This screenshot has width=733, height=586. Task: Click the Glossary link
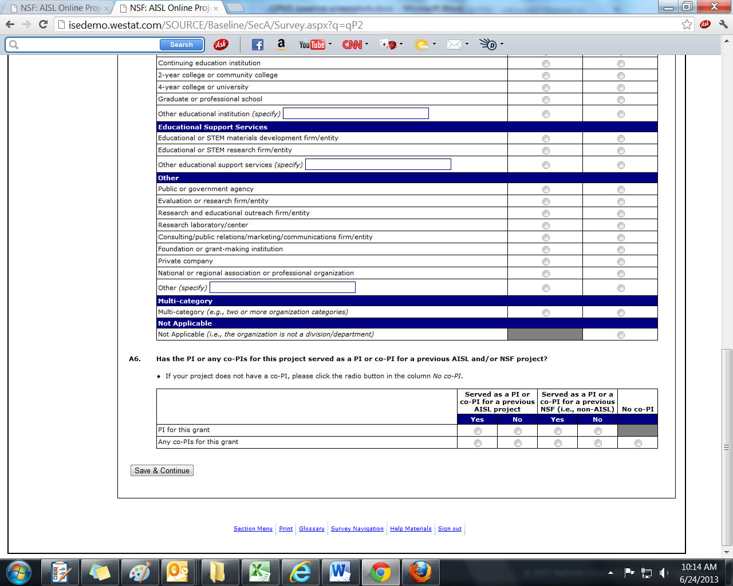tap(312, 529)
